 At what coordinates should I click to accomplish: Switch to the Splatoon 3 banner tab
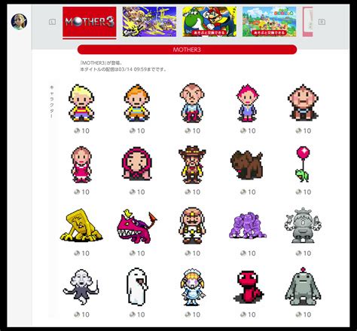pyautogui.click(x=149, y=22)
